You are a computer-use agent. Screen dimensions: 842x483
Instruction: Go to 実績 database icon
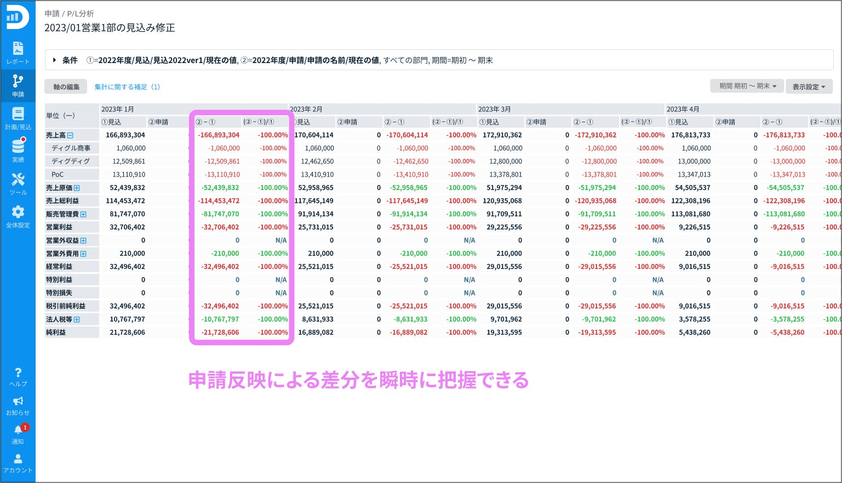click(x=18, y=150)
